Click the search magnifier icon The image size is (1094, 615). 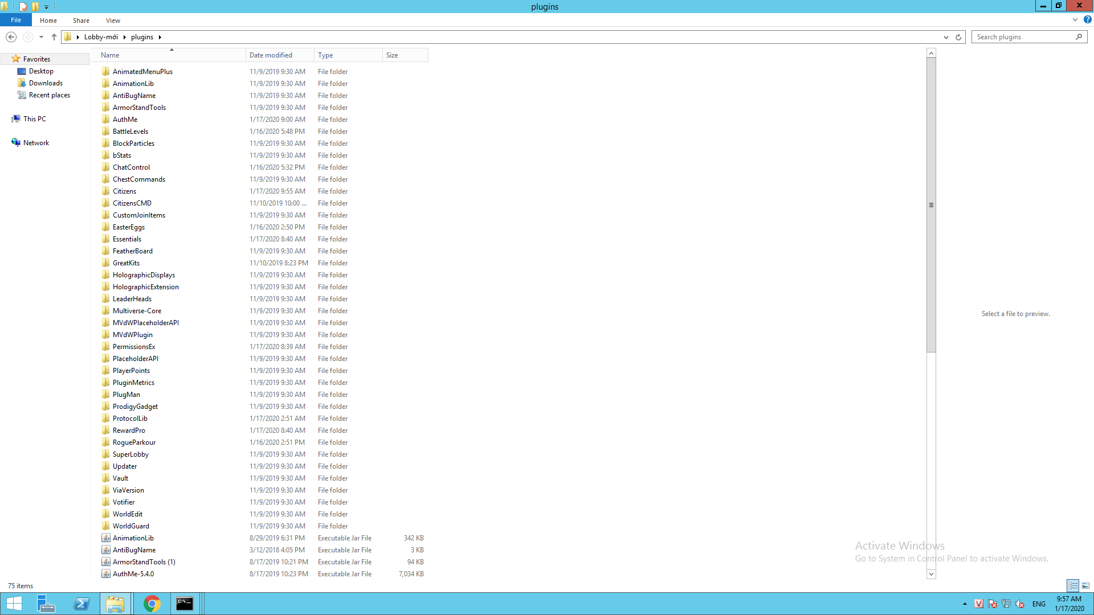[x=1079, y=37]
